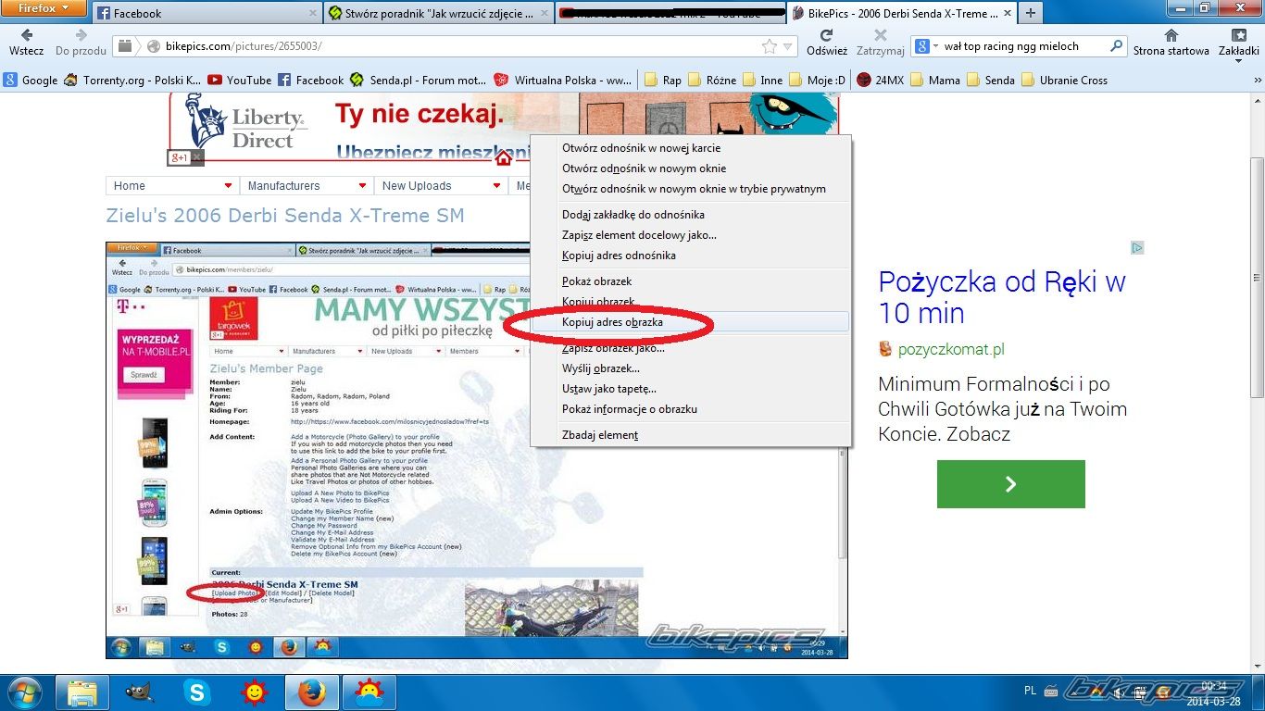Open Skype from the taskbar
Image resolution: width=1265 pixels, height=711 pixels.
pyautogui.click(x=197, y=692)
